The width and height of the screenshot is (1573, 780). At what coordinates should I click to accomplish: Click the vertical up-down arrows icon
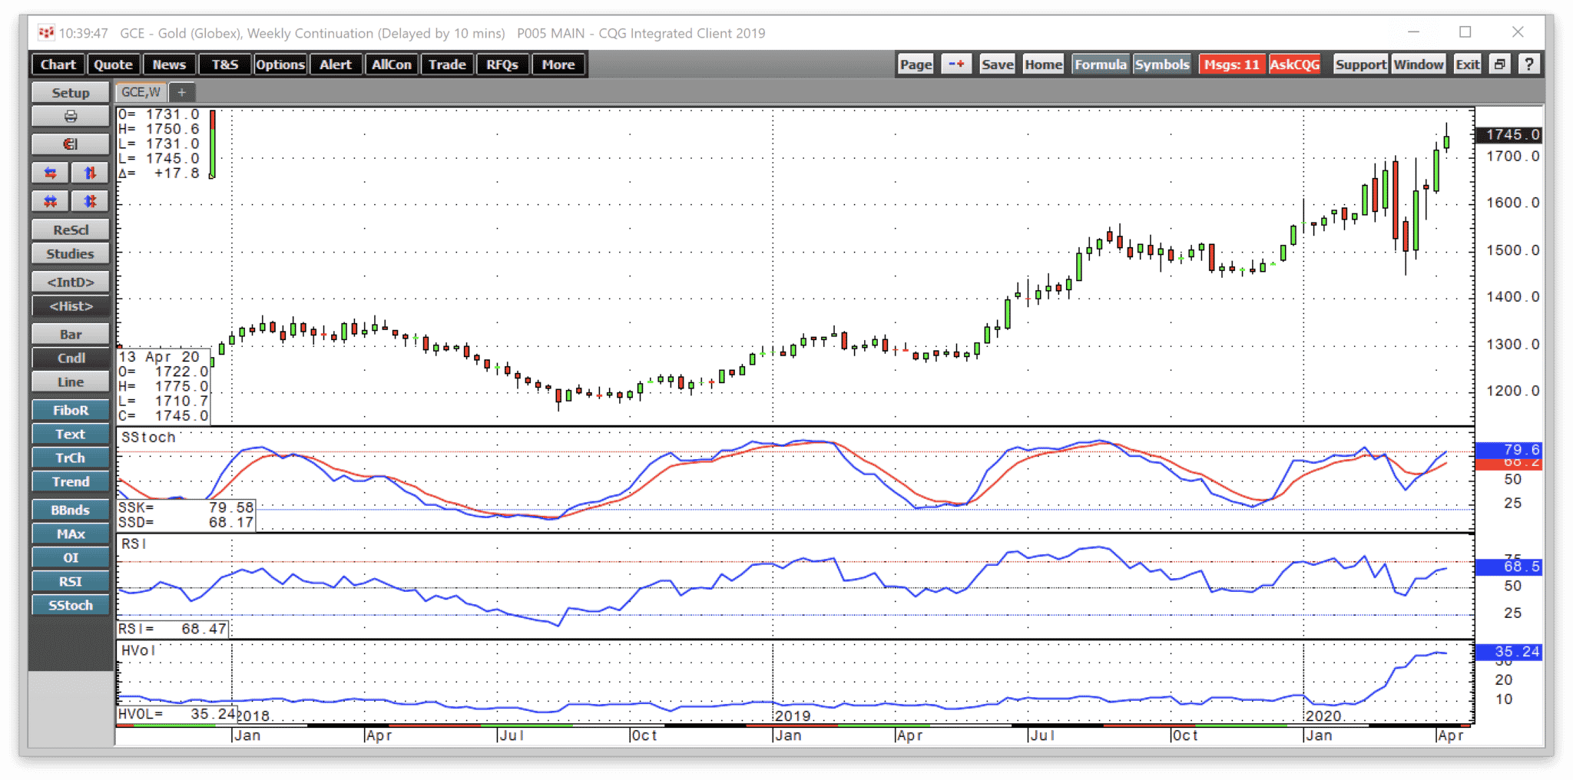tap(90, 174)
